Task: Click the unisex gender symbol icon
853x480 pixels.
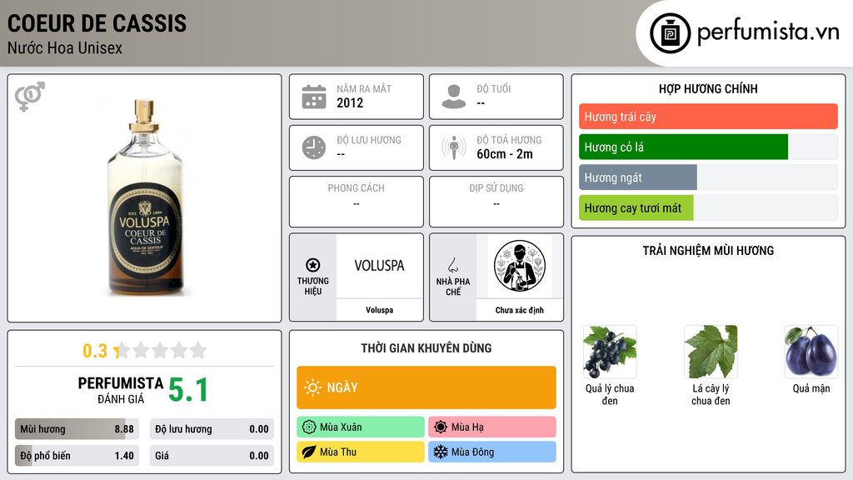Action: tap(30, 97)
